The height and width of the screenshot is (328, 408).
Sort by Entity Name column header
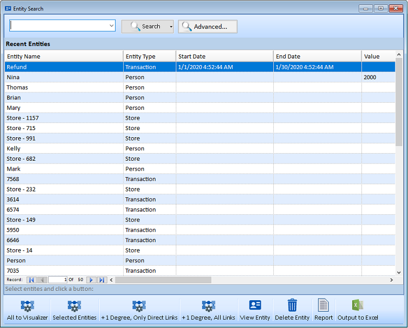pos(64,56)
